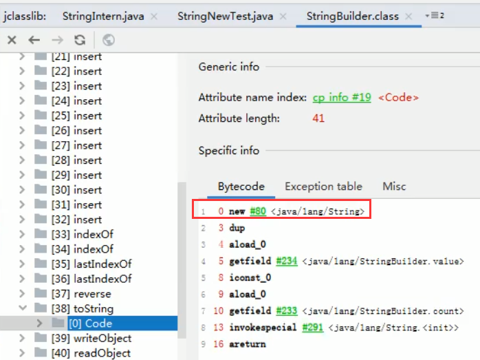Screen dimensions: 480x360
Task: Open the Bytecode tab
Action: (x=241, y=187)
